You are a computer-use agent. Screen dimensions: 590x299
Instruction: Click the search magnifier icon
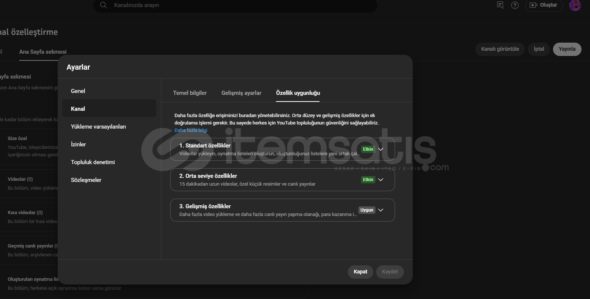point(104,5)
